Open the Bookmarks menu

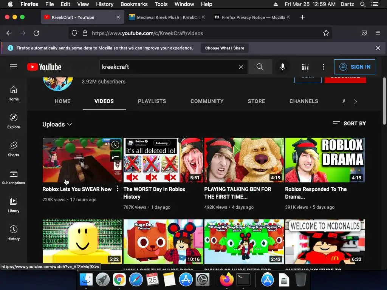(134, 4)
